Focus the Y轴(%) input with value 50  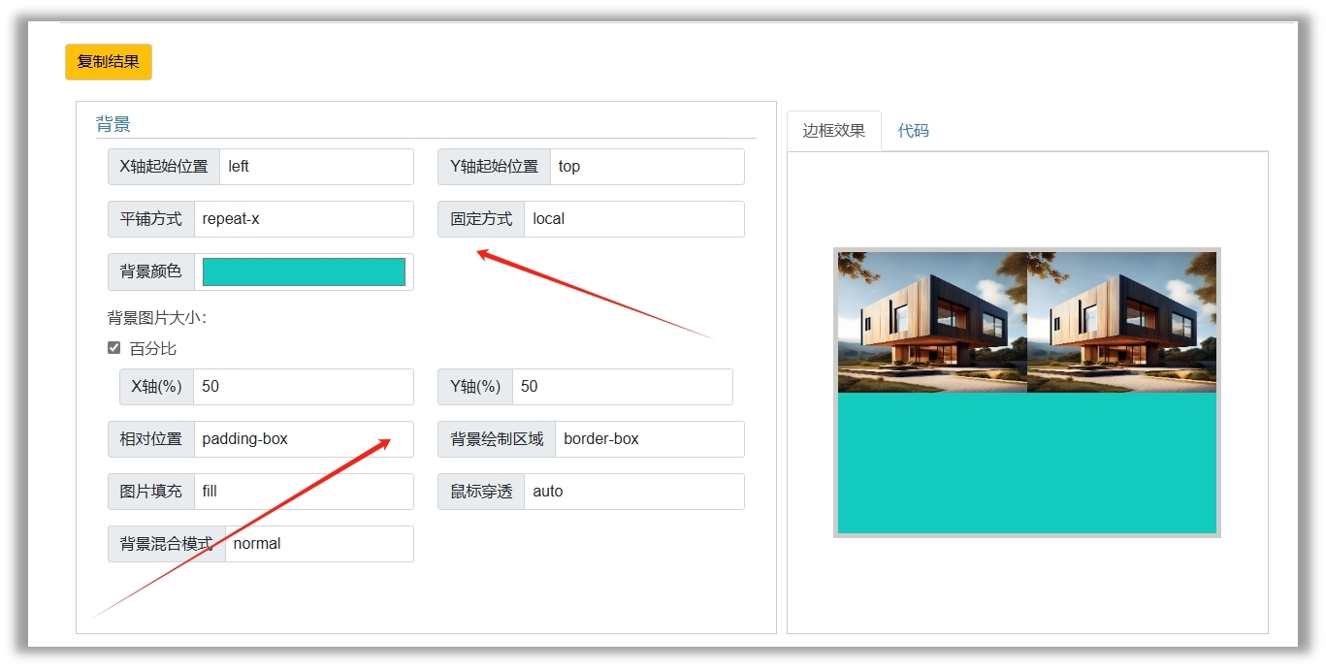pyautogui.click(x=623, y=387)
